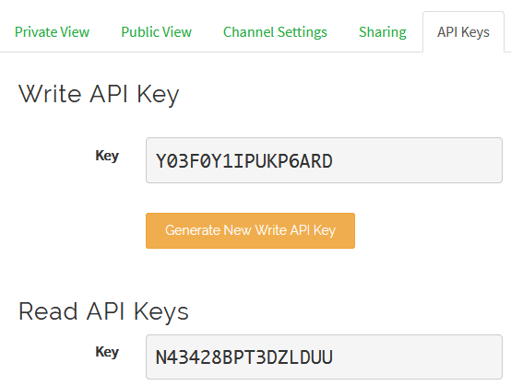Click the Key label beside the read key

tap(107, 352)
